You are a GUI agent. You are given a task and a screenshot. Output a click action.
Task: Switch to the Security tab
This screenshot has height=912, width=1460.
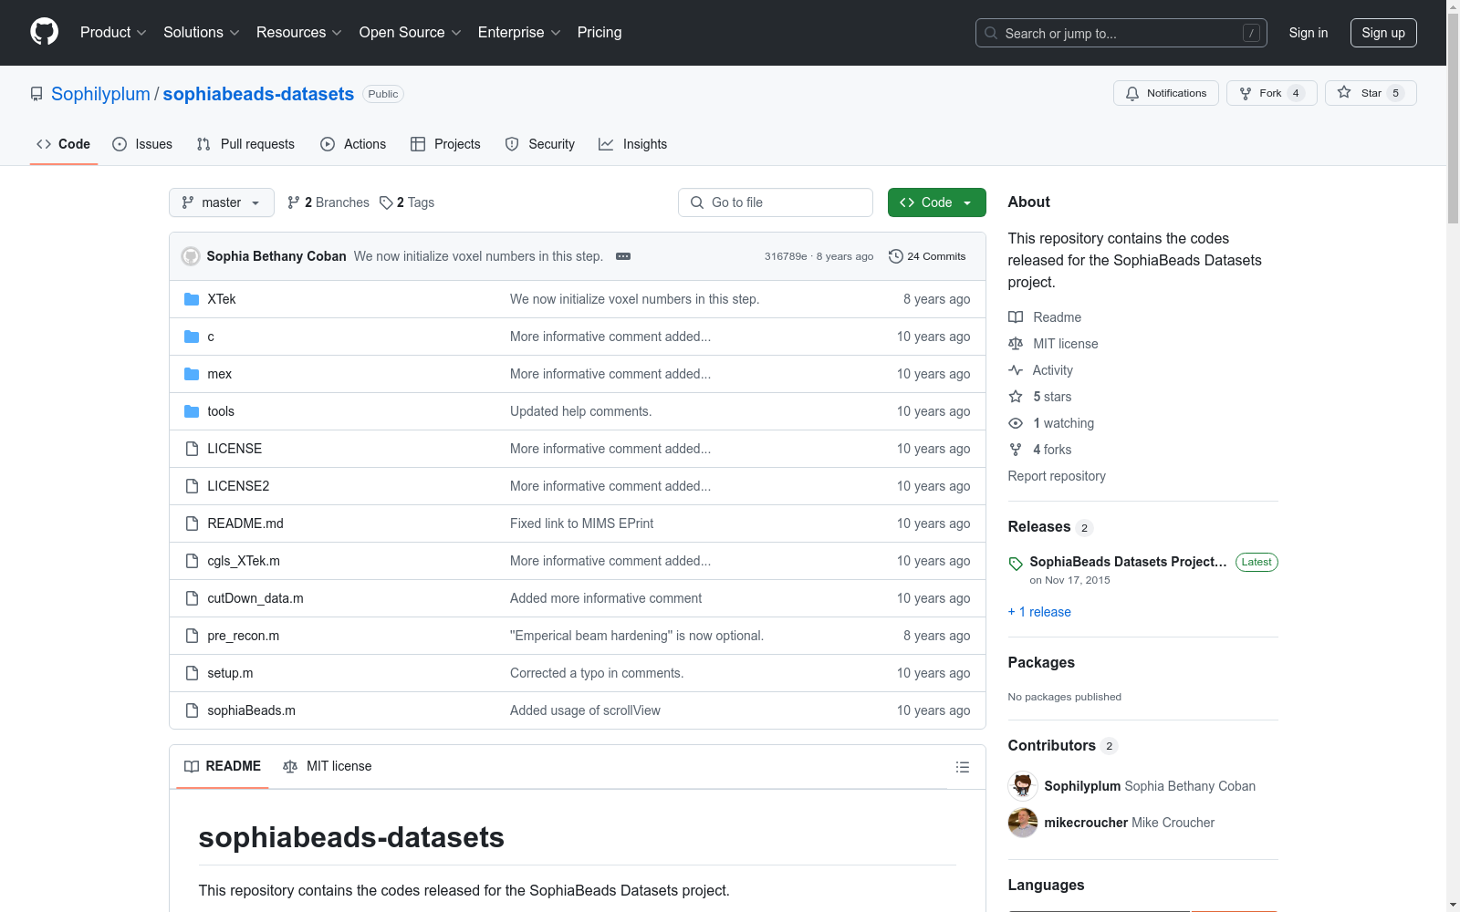click(x=540, y=144)
